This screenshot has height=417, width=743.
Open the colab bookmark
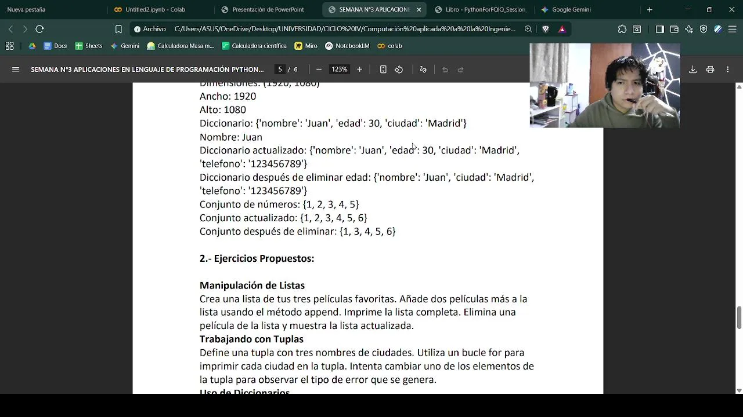389,46
